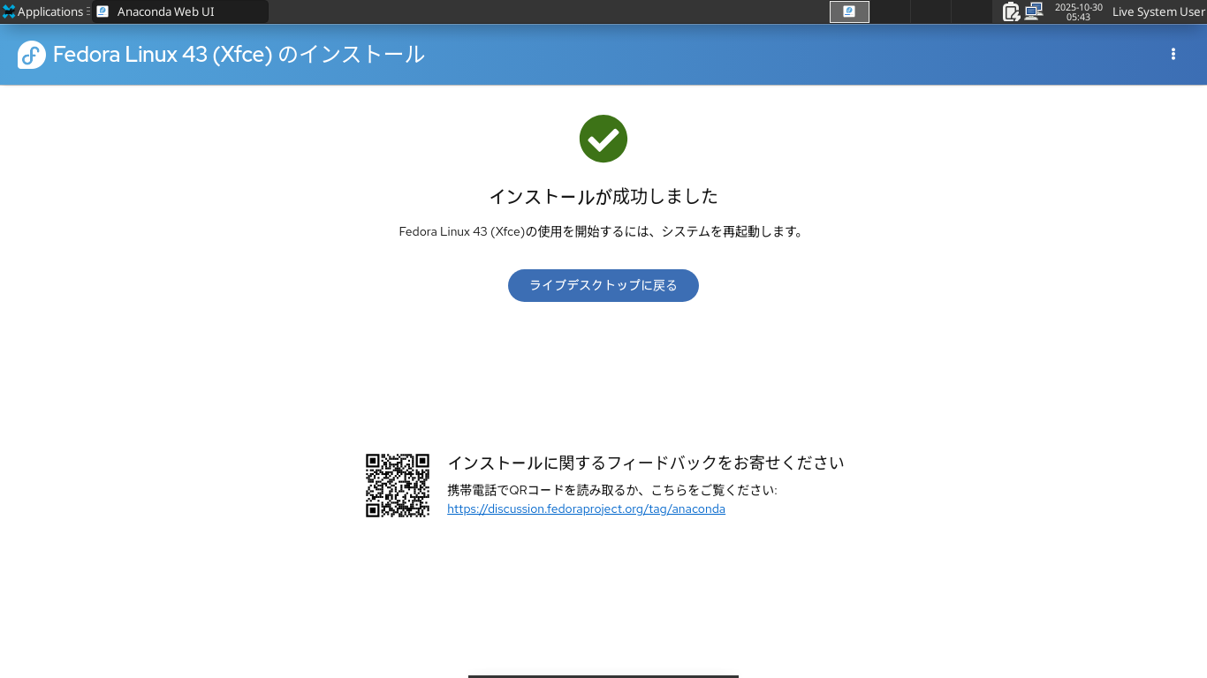Open the network connections tray icon
Viewport: 1207px width, 678px height.
(1034, 11)
